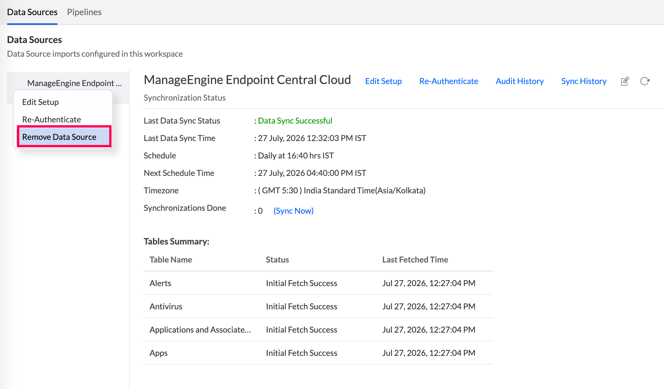Open the Sync History link

coord(584,81)
